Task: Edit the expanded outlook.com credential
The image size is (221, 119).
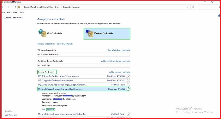Action: (x=44, y=110)
